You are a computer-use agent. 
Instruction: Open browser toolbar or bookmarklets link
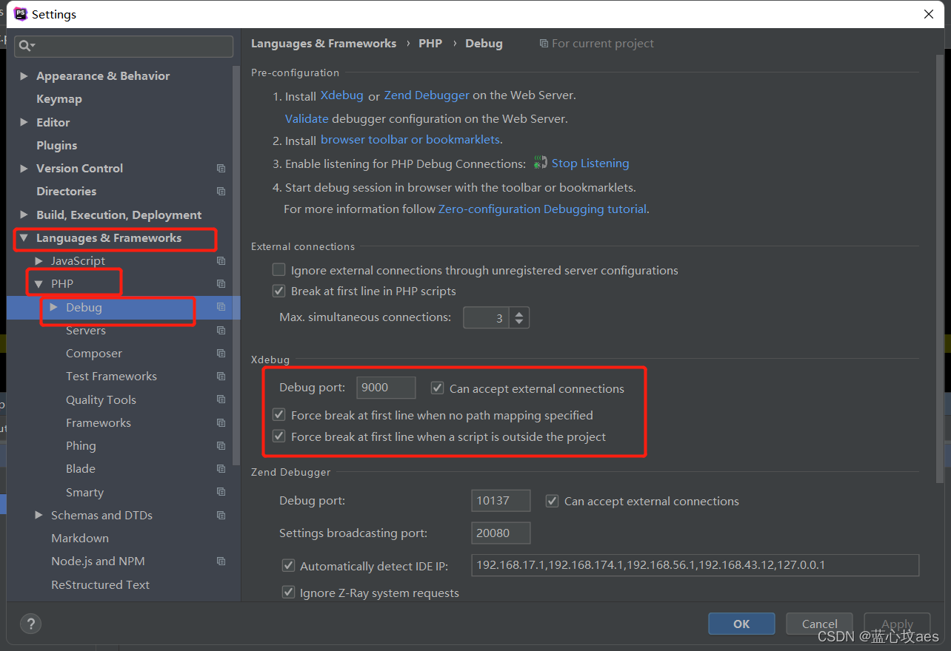[x=410, y=140]
